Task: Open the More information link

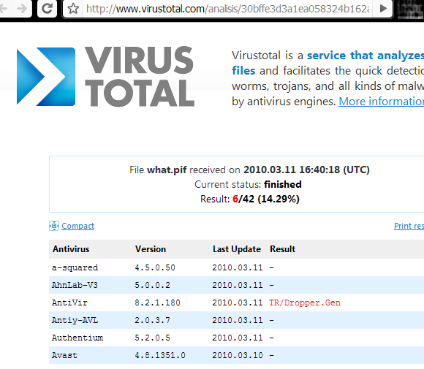Action: pyautogui.click(x=382, y=102)
